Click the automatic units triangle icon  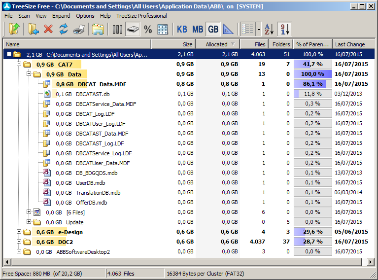228,30
